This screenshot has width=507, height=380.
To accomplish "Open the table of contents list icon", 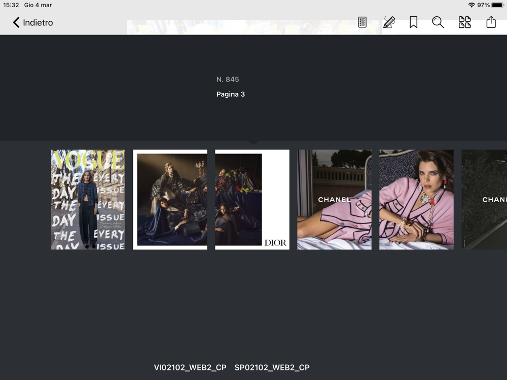I will [362, 22].
